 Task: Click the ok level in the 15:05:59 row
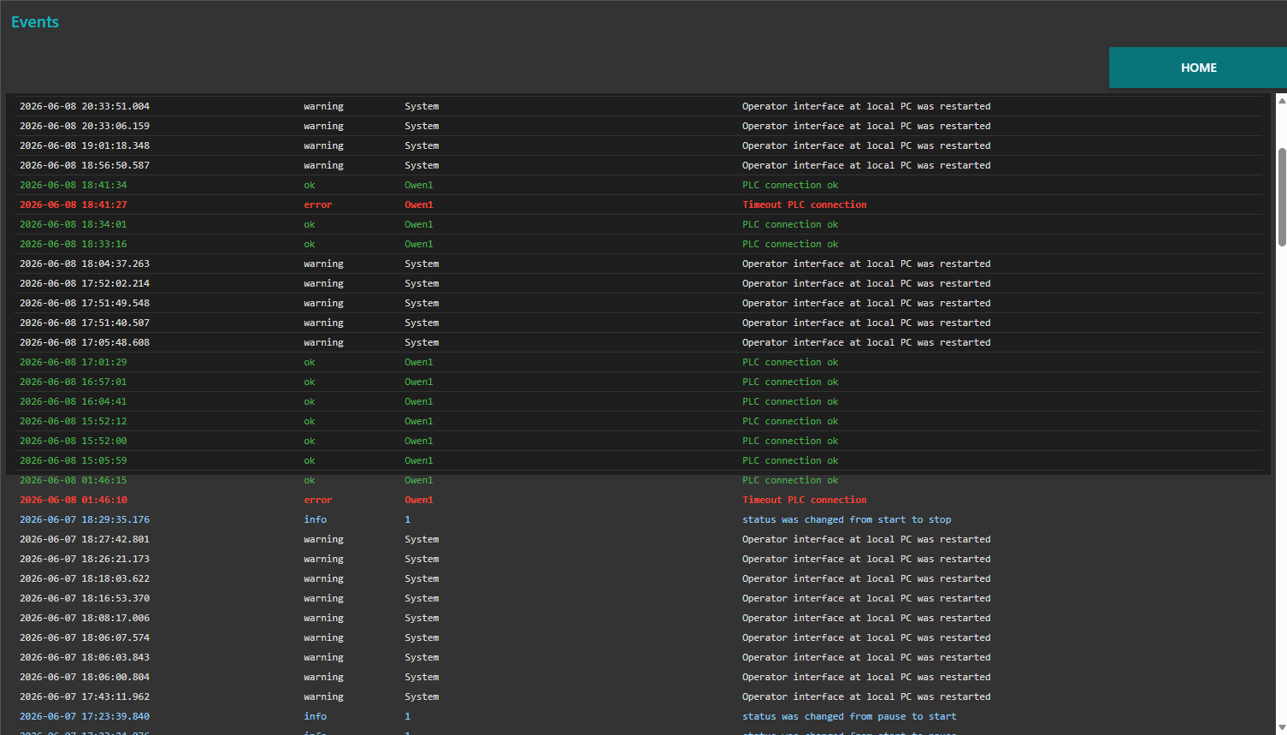(x=310, y=460)
